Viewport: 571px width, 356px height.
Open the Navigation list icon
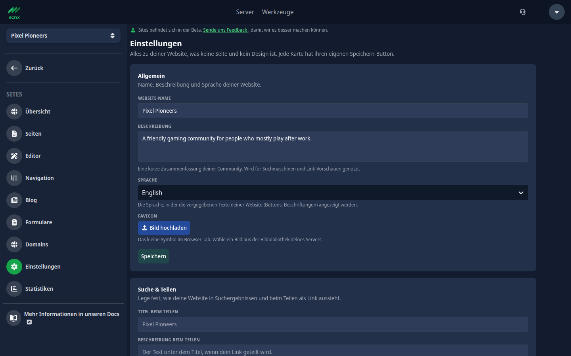pyautogui.click(x=14, y=178)
